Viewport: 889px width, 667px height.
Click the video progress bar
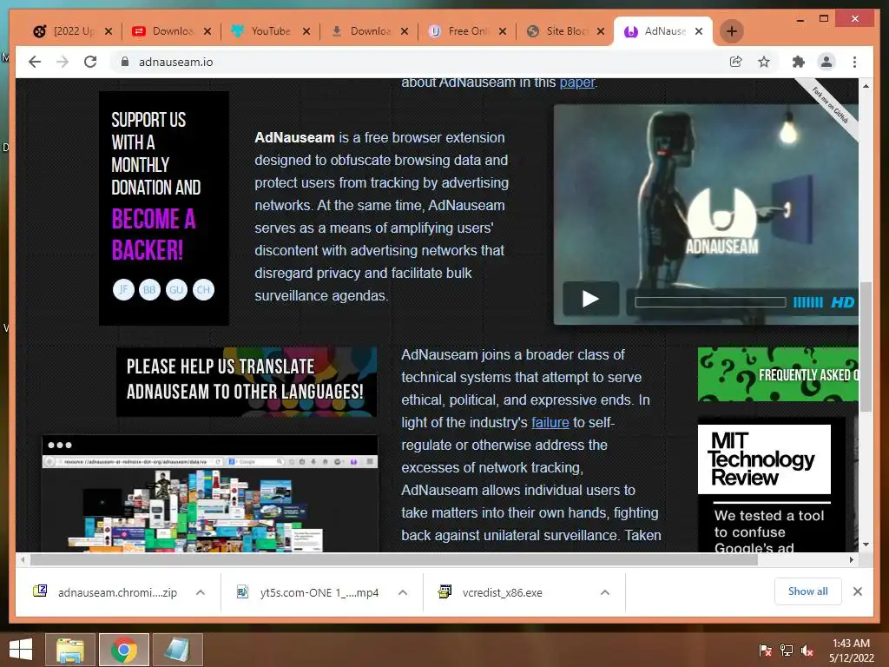(710, 302)
